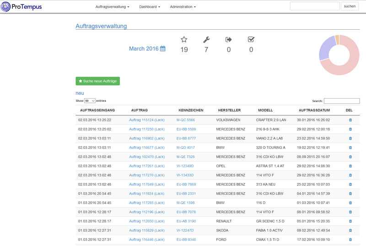The height and width of the screenshot is (246, 366).
Task: Open license plate M-QD 4017 link
Action: [x=186, y=147]
